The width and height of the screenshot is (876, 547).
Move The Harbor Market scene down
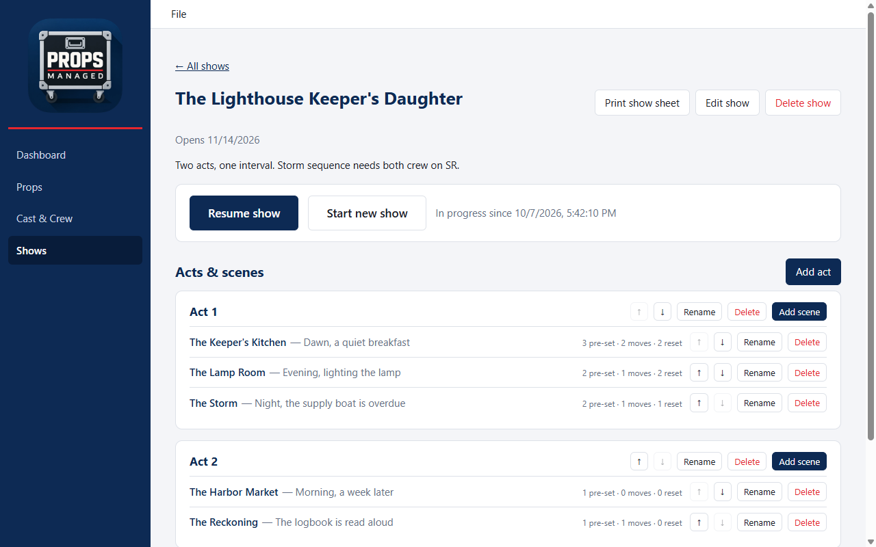tap(723, 492)
